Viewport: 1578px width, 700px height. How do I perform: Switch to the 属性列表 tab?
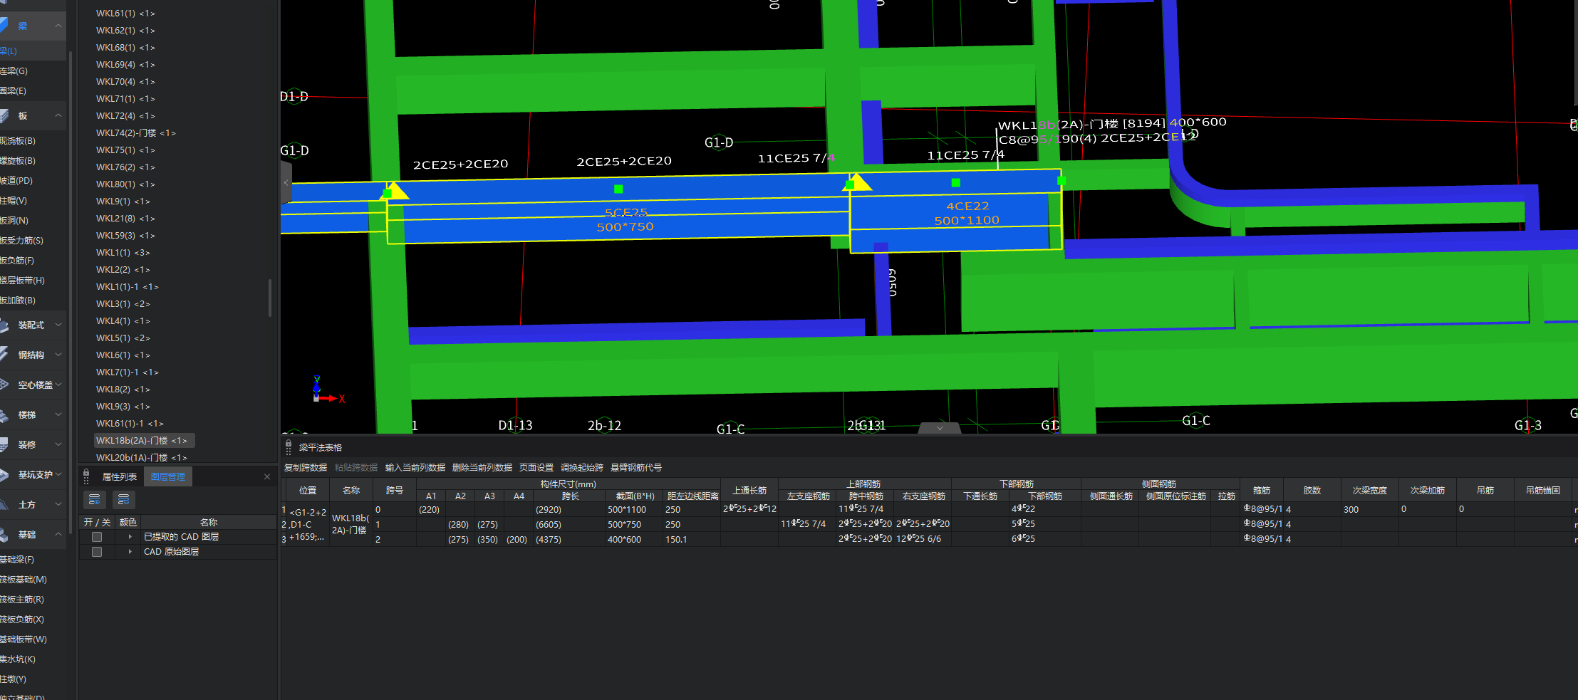pos(119,477)
